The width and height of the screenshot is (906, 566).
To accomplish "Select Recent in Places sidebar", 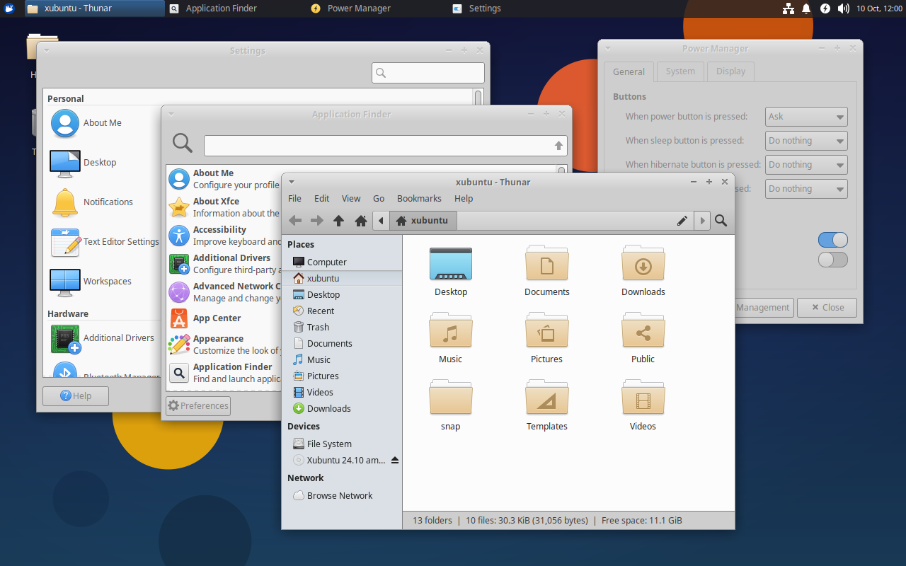I will [342, 311].
